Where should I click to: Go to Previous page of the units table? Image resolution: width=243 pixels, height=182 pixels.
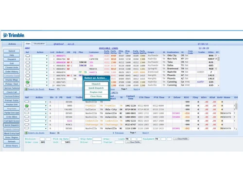coord(119,133)
